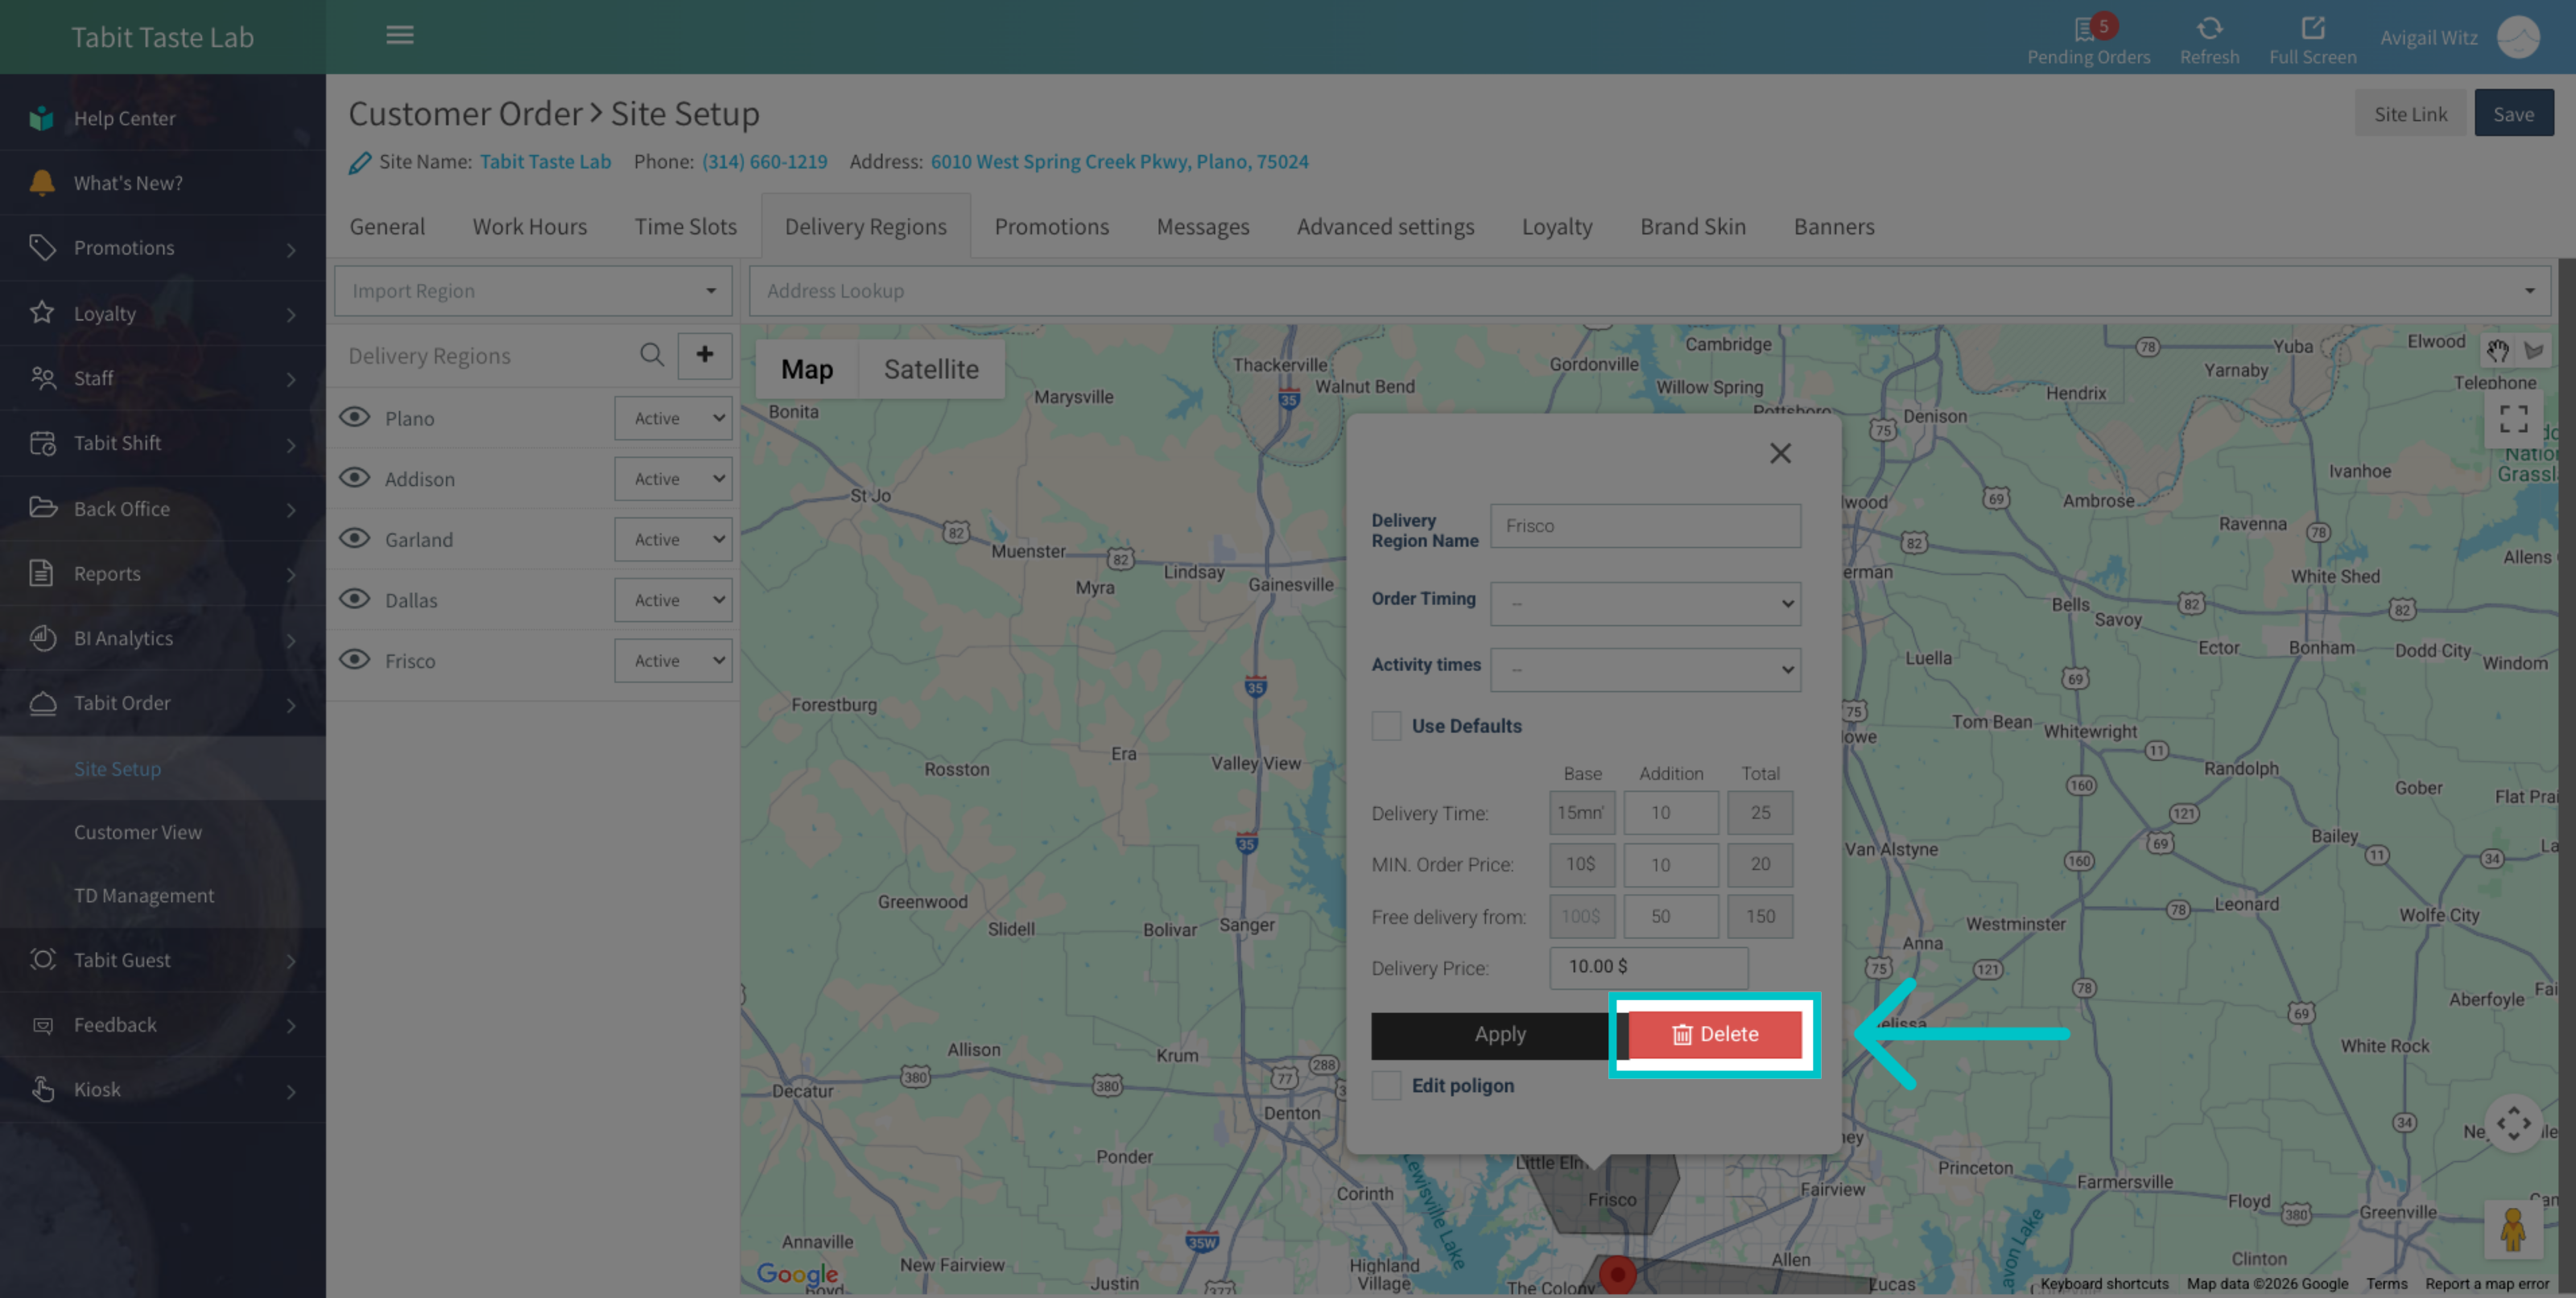Hide the Plano region eye toggle
The height and width of the screenshot is (1298, 2576).
354,417
